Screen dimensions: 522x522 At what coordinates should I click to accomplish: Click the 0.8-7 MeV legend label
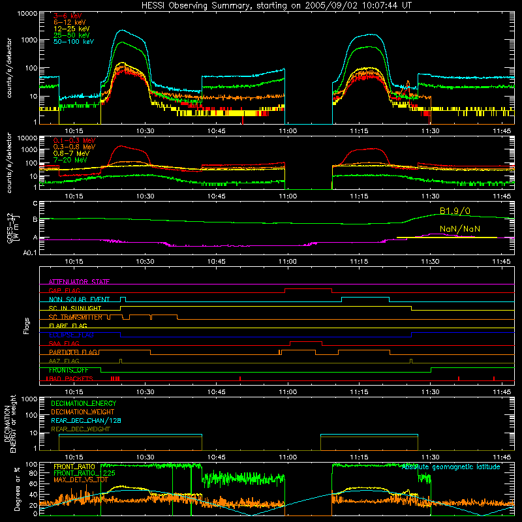click(x=71, y=153)
